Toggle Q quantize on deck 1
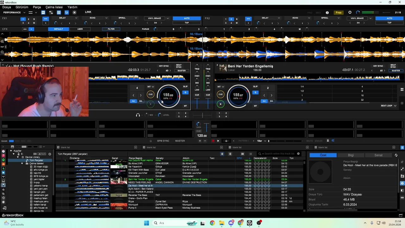Image resolution: width=405 pixels, height=228 pixels. coord(185,92)
